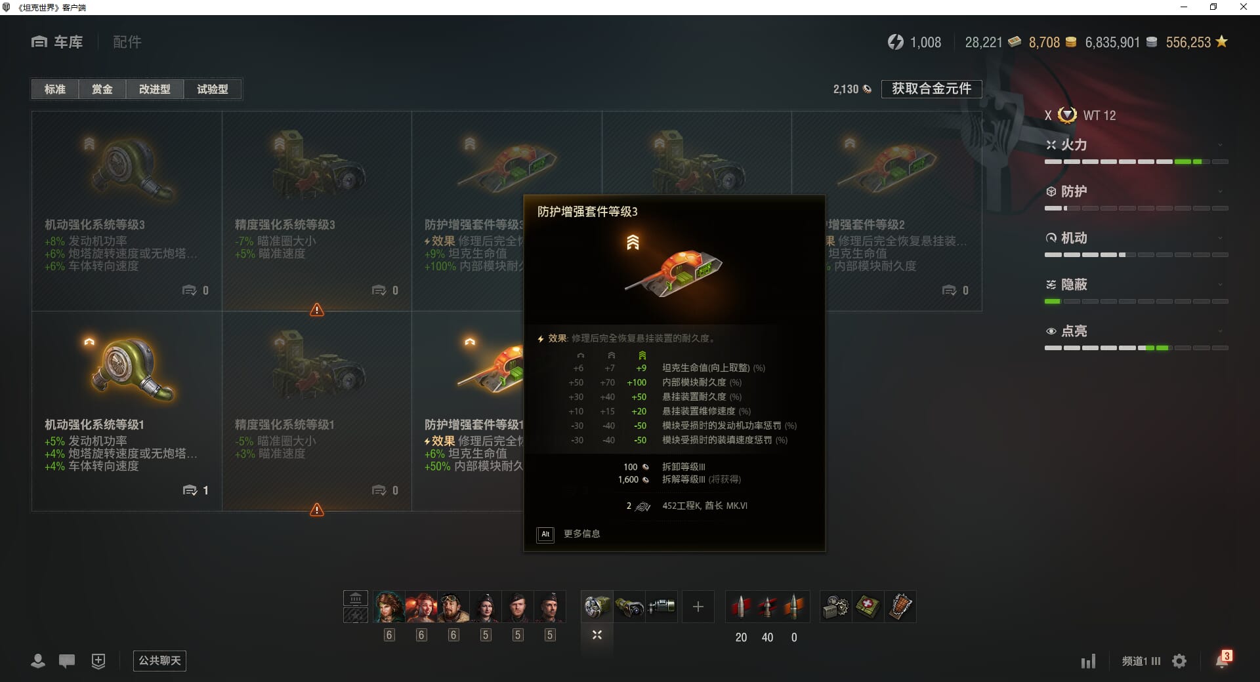Click the repair kit consumable icon
Screen dimensions: 1260x682
tap(836, 607)
